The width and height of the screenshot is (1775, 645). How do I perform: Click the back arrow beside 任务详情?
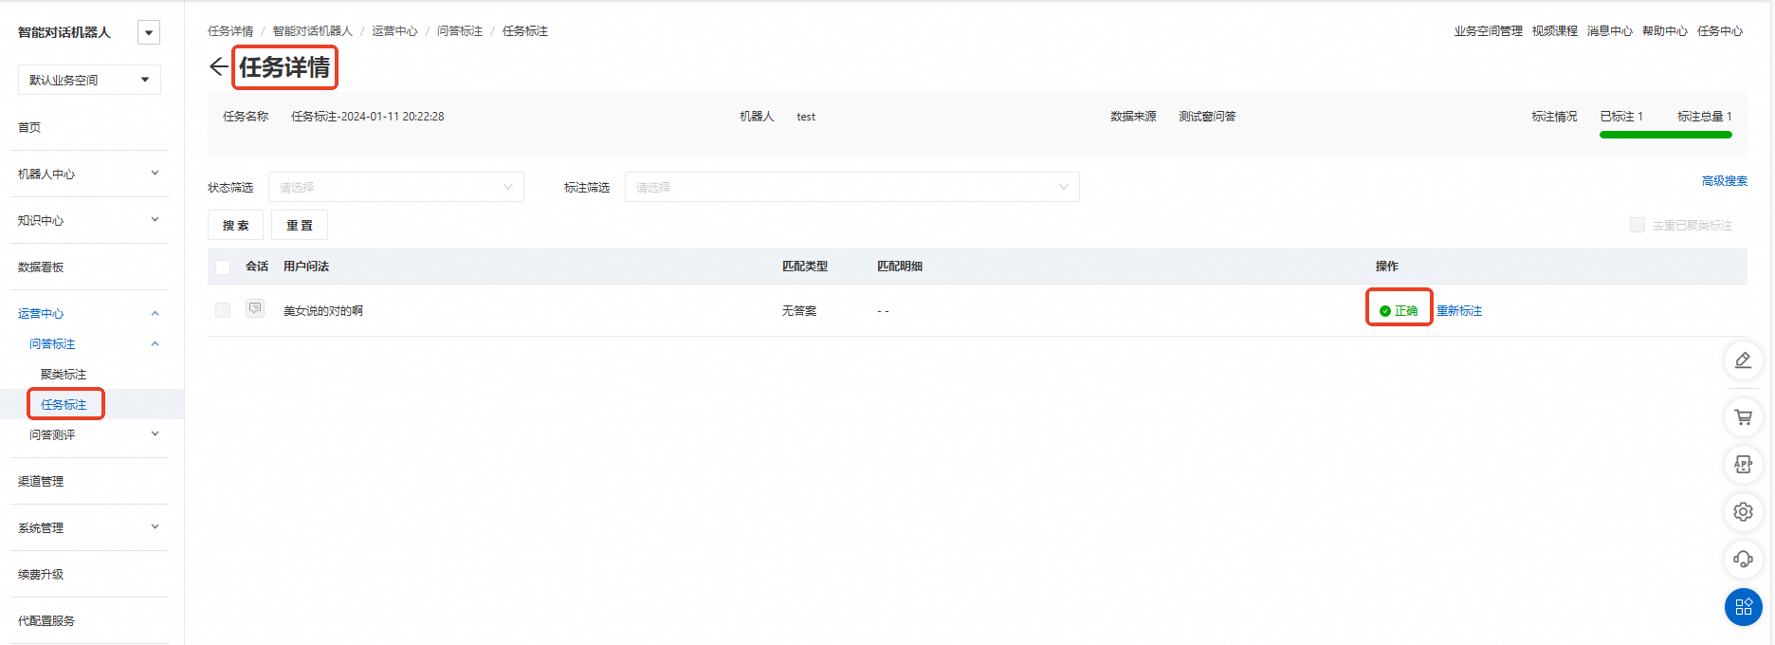[218, 66]
